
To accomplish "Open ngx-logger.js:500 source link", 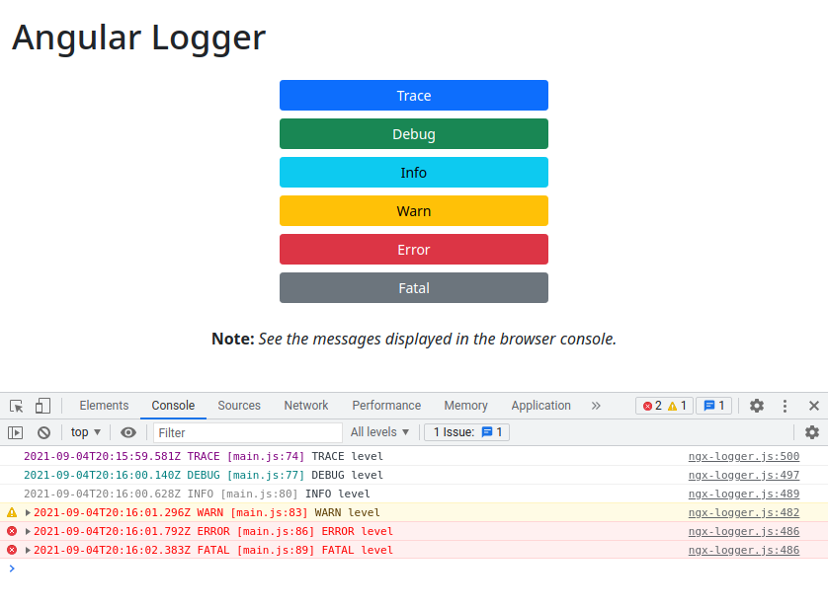I will click(x=743, y=456).
